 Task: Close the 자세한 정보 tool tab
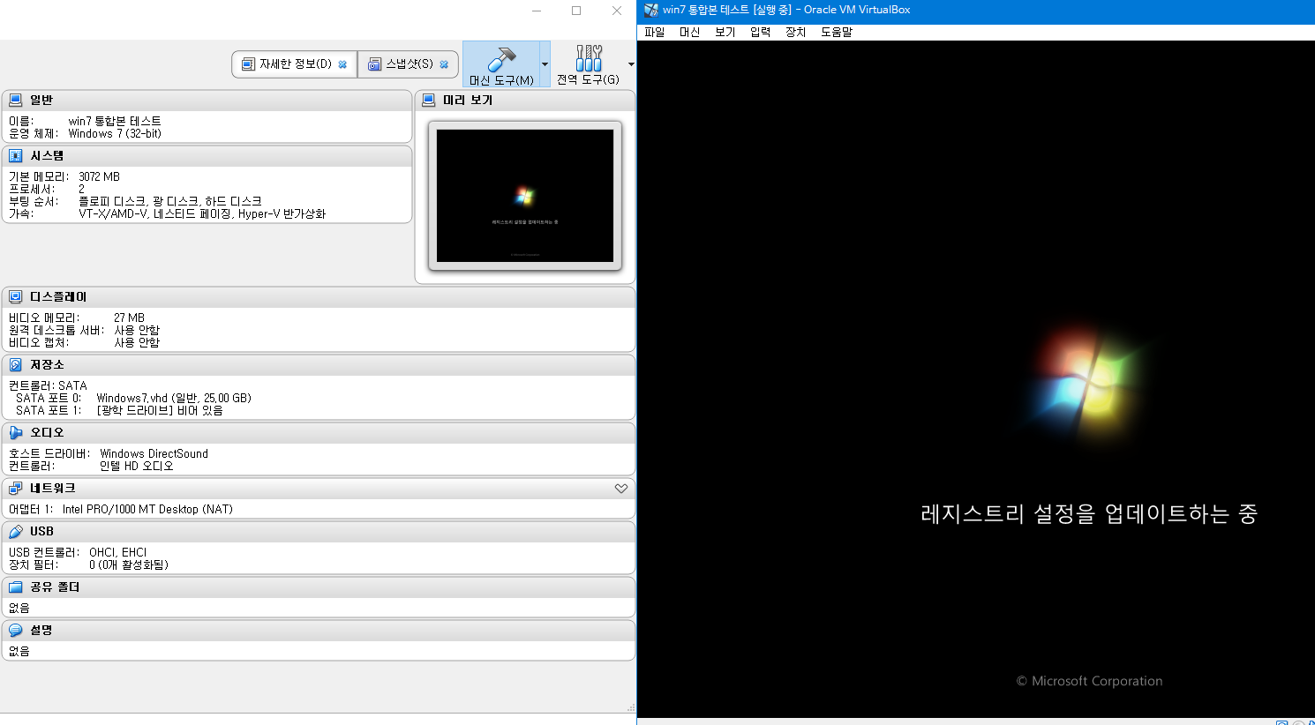click(342, 64)
